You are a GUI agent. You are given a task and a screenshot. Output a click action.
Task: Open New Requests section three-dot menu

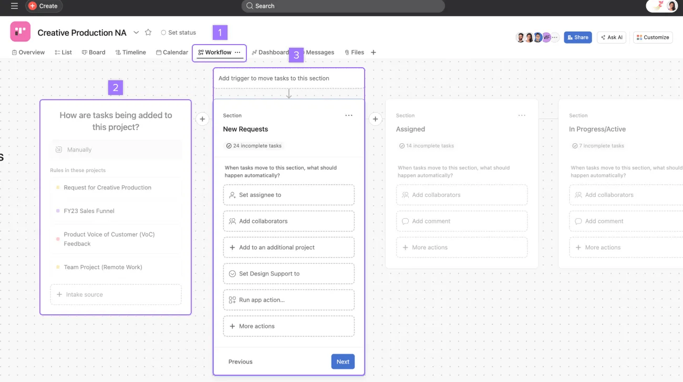[x=349, y=115]
